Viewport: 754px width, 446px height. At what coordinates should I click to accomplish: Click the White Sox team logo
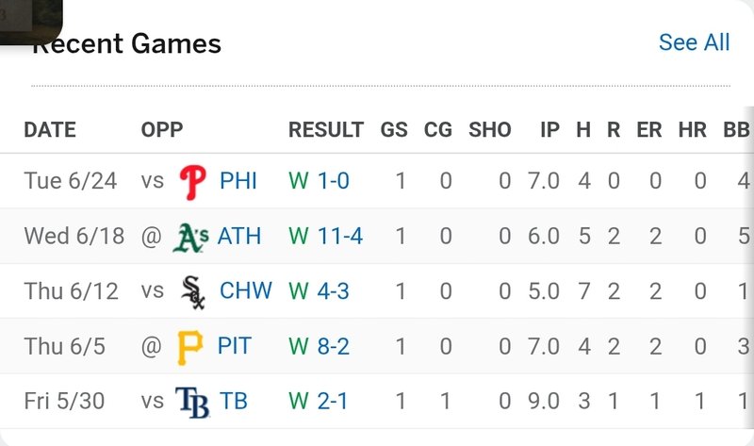click(x=192, y=291)
